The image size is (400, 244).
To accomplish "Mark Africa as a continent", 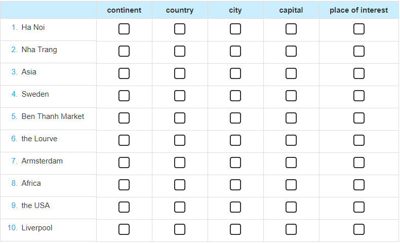I will [x=124, y=185].
